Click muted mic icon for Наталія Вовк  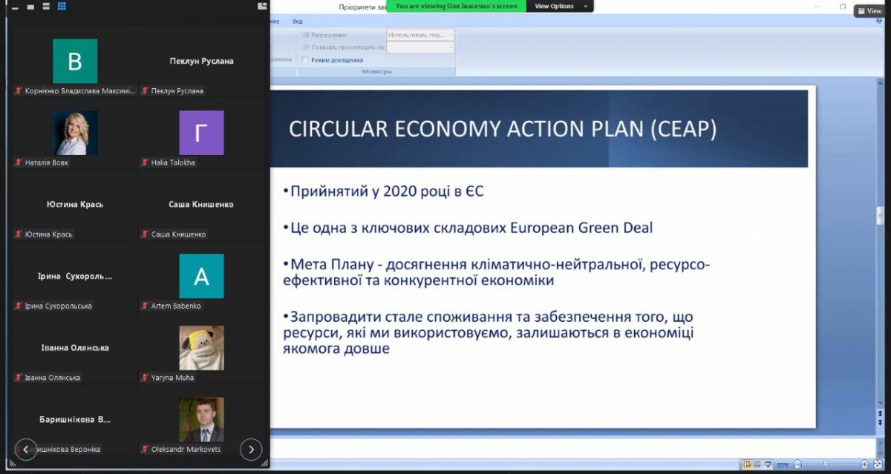click(x=19, y=162)
